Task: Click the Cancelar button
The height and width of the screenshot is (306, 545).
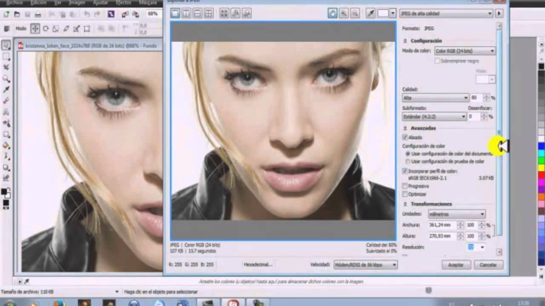Action: (488, 265)
